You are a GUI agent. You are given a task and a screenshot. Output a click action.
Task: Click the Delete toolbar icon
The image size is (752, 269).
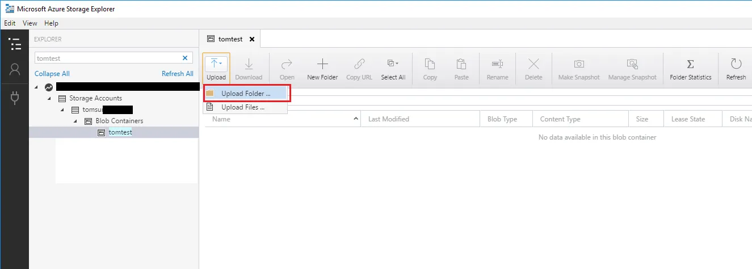click(x=533, y=64)
